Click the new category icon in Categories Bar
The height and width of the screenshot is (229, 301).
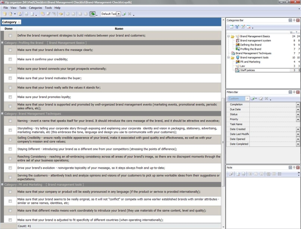pyautogui.click(x=231, y=27)
